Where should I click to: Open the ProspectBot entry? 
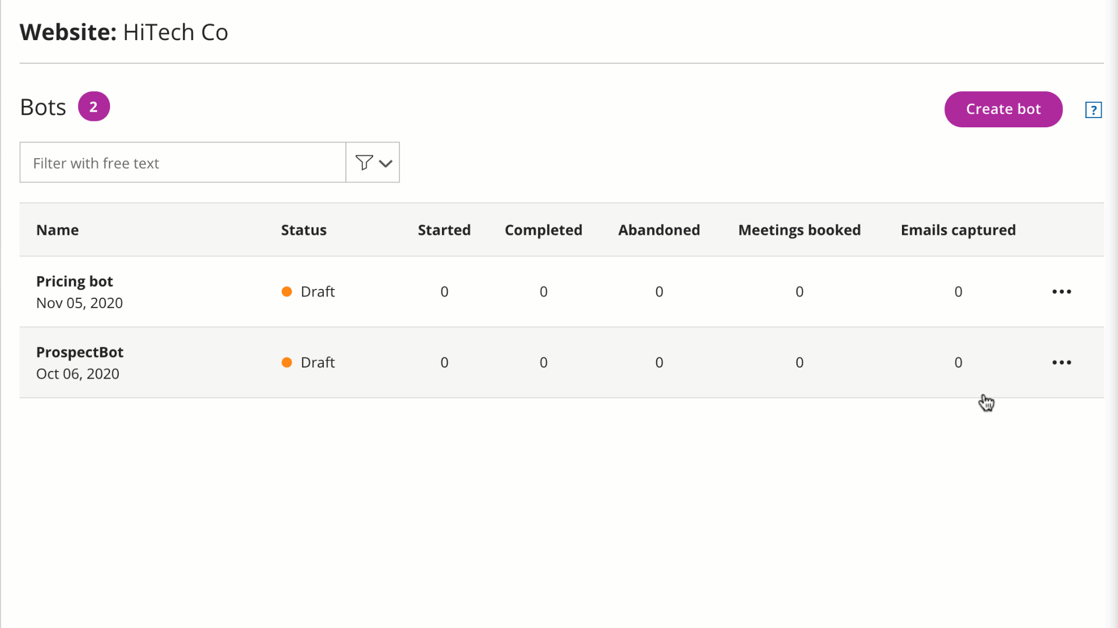pyautogui.click(x=80, y=352)
